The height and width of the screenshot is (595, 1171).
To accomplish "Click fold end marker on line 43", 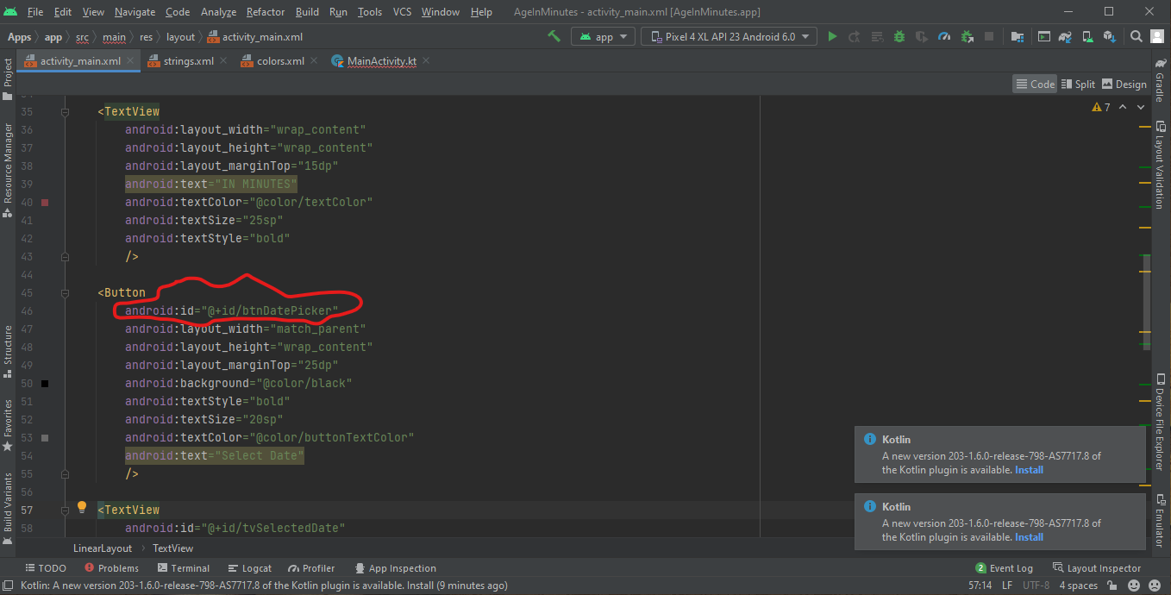I will pyautogui.click(x=65, y=256).
